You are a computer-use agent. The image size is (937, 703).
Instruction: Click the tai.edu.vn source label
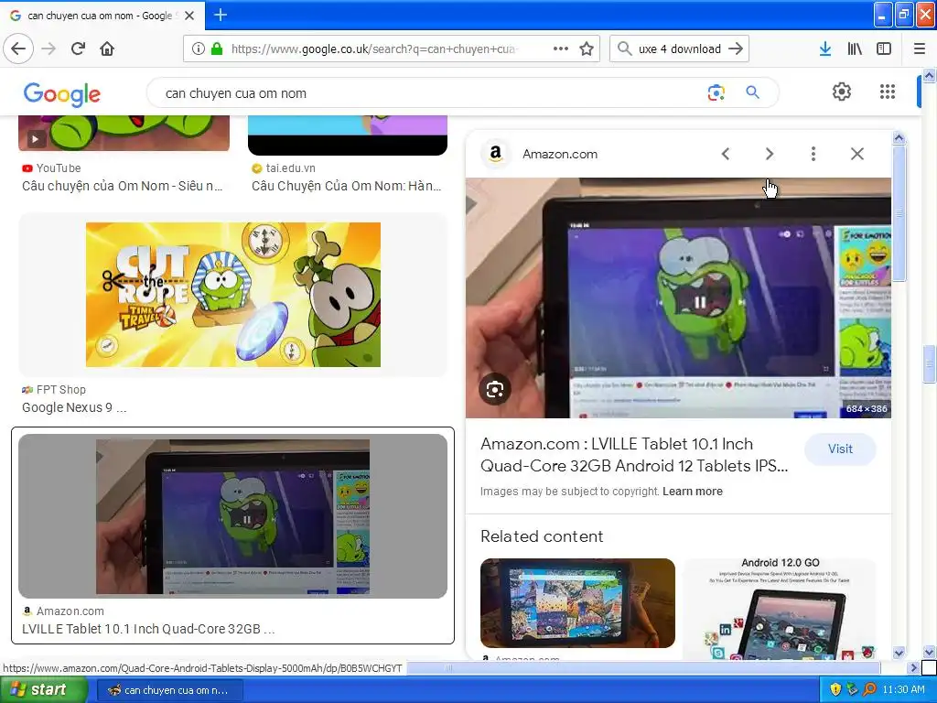click(290, 168)
